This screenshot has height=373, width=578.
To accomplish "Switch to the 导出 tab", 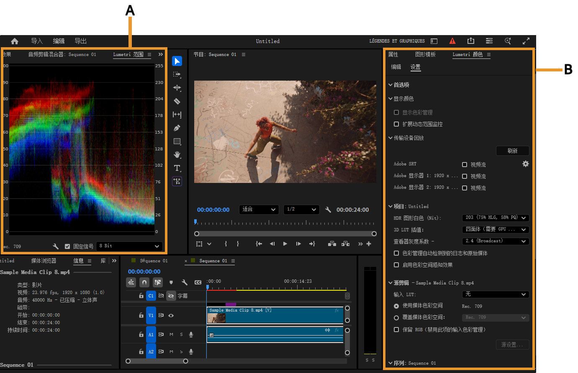I will click(x=80, y=41).
